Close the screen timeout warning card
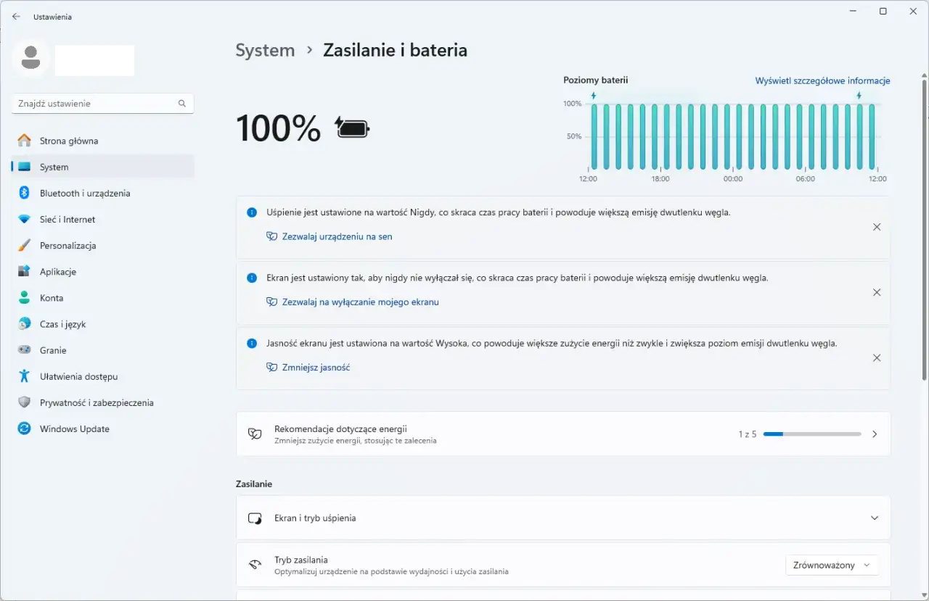Screen dimensions: 929x601 pos(877,292)
